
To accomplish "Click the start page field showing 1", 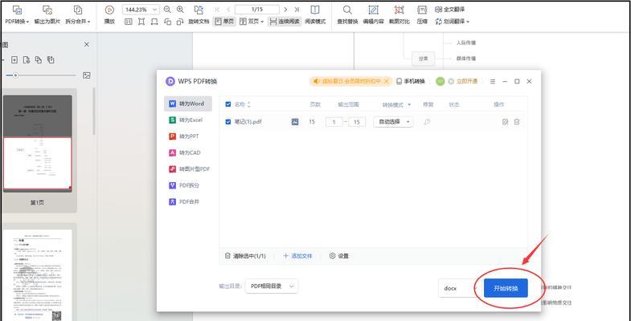I will [x=334, y=121].
